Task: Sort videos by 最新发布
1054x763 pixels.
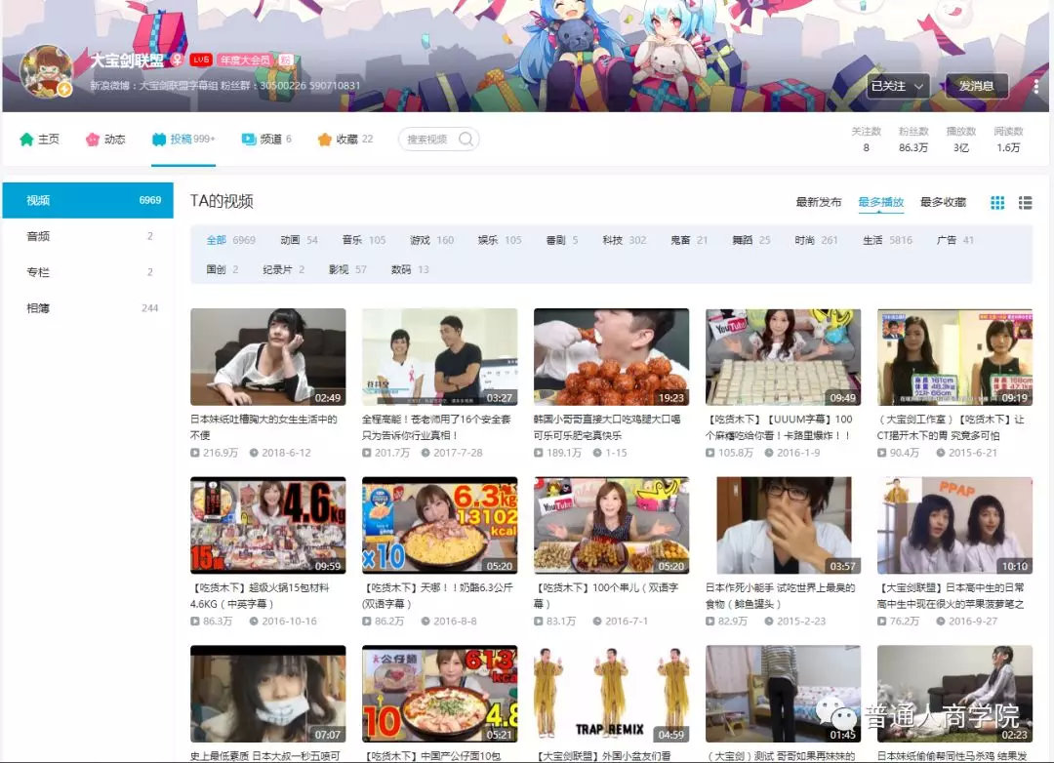Action: [818, 202]
